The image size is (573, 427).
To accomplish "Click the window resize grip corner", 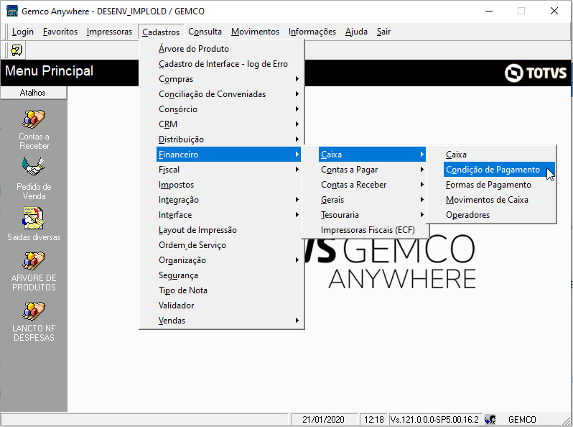I will (x=567, y=421).
